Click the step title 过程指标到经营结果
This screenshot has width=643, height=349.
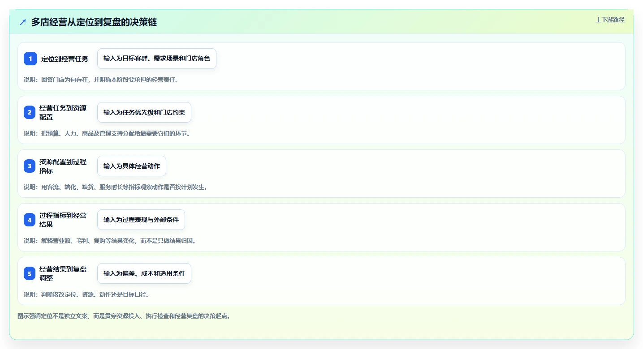tap(63, 220)
